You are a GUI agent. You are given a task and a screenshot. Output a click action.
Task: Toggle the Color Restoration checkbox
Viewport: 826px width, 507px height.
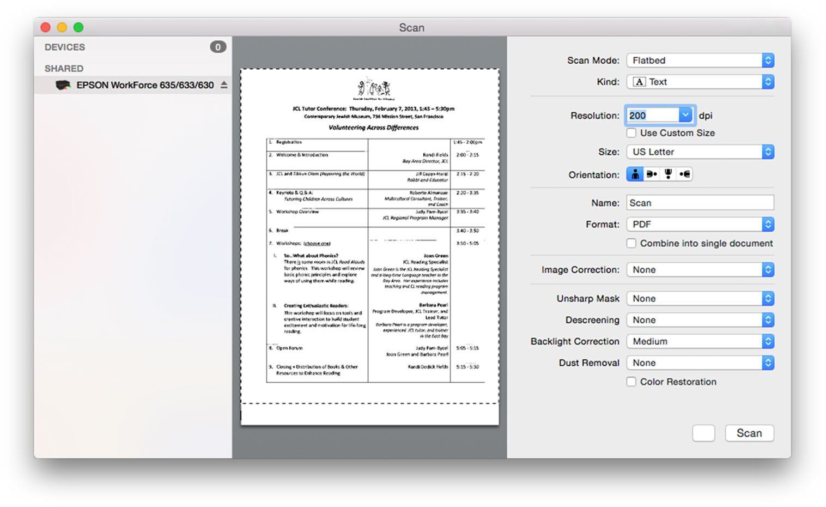pyautogui.click(x=631, y=382)
